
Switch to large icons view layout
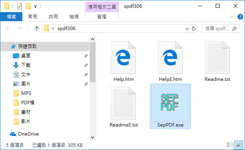239,145
